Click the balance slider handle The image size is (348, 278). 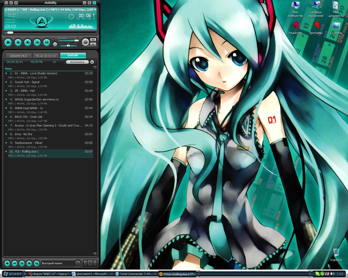68,45
